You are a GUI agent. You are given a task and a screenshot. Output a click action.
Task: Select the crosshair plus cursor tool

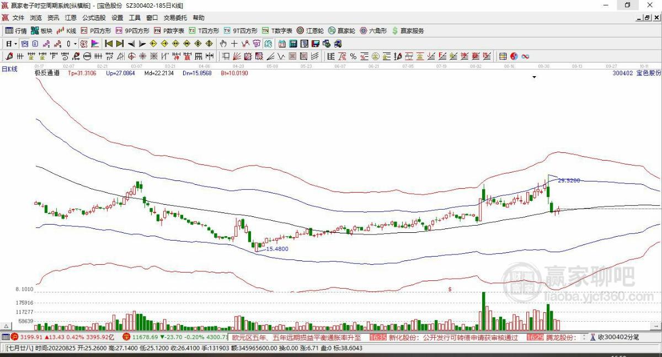pyautogui.click(x=234, y=43)
